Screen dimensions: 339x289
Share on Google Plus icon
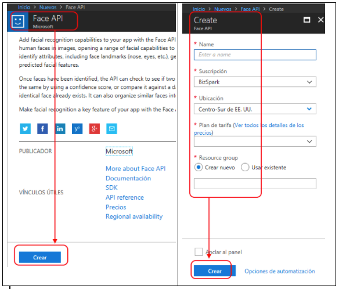[95, 129]
